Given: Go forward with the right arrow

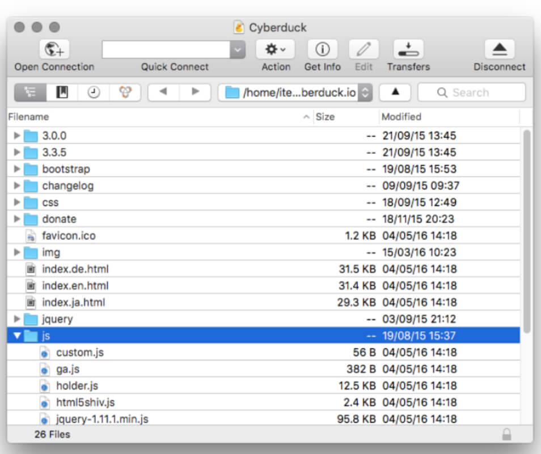Looking at the screenshot, I should (x=195, y=92).
